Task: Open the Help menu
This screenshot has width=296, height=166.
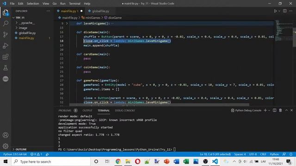Action: point(87,3)
